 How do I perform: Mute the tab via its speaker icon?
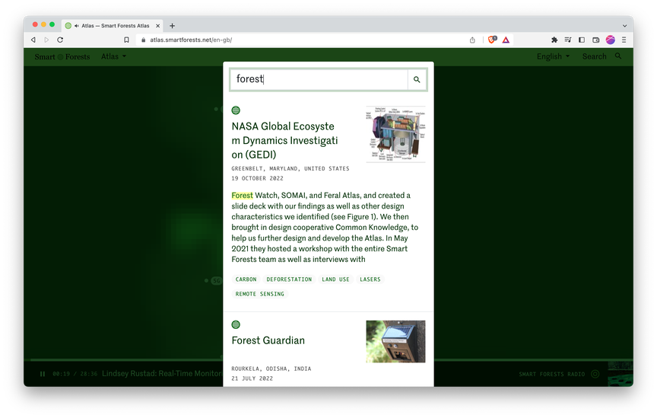point(77,26)
